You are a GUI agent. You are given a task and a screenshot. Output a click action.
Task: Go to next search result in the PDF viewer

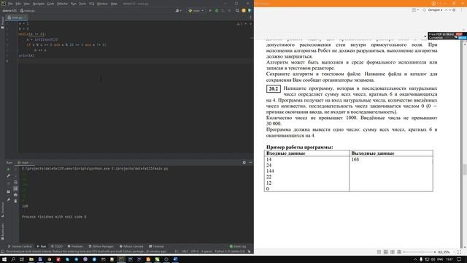[450, 9]
